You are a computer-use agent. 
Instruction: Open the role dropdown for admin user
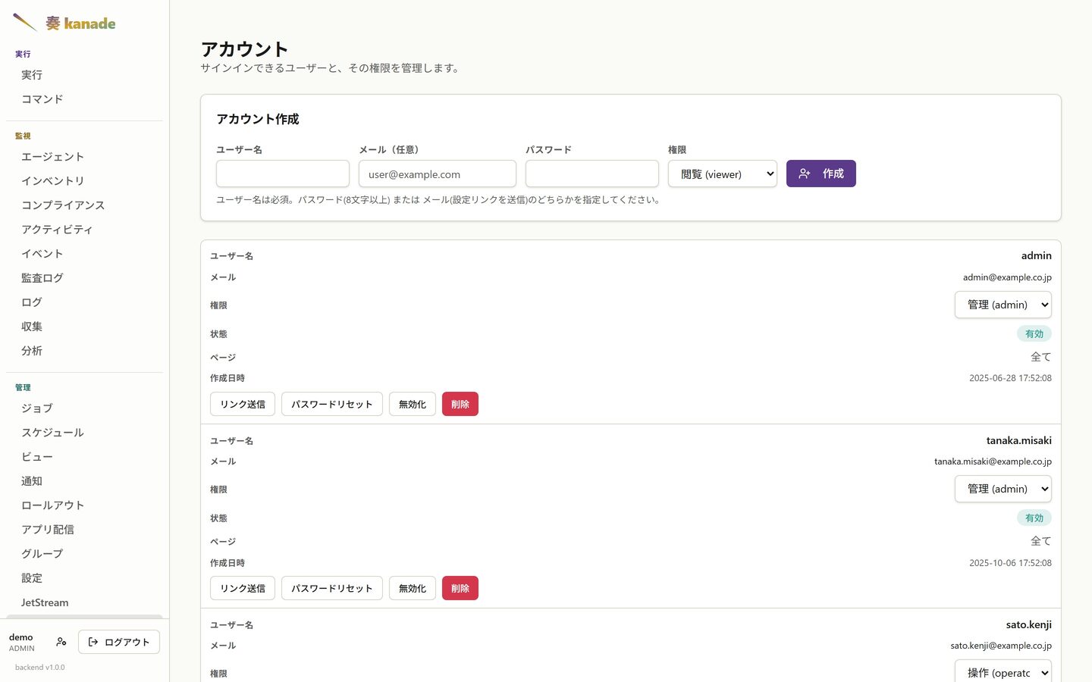pyautogui.click(x=1003, y=305)
